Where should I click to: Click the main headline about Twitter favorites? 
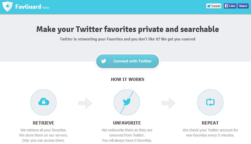(x=128, y=29)
